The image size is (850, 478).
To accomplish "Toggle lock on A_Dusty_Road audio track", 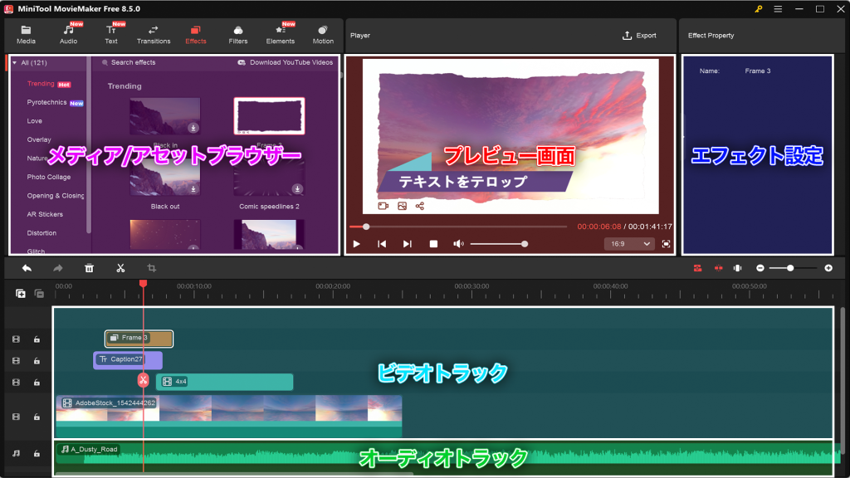I will tap(37, 454).
